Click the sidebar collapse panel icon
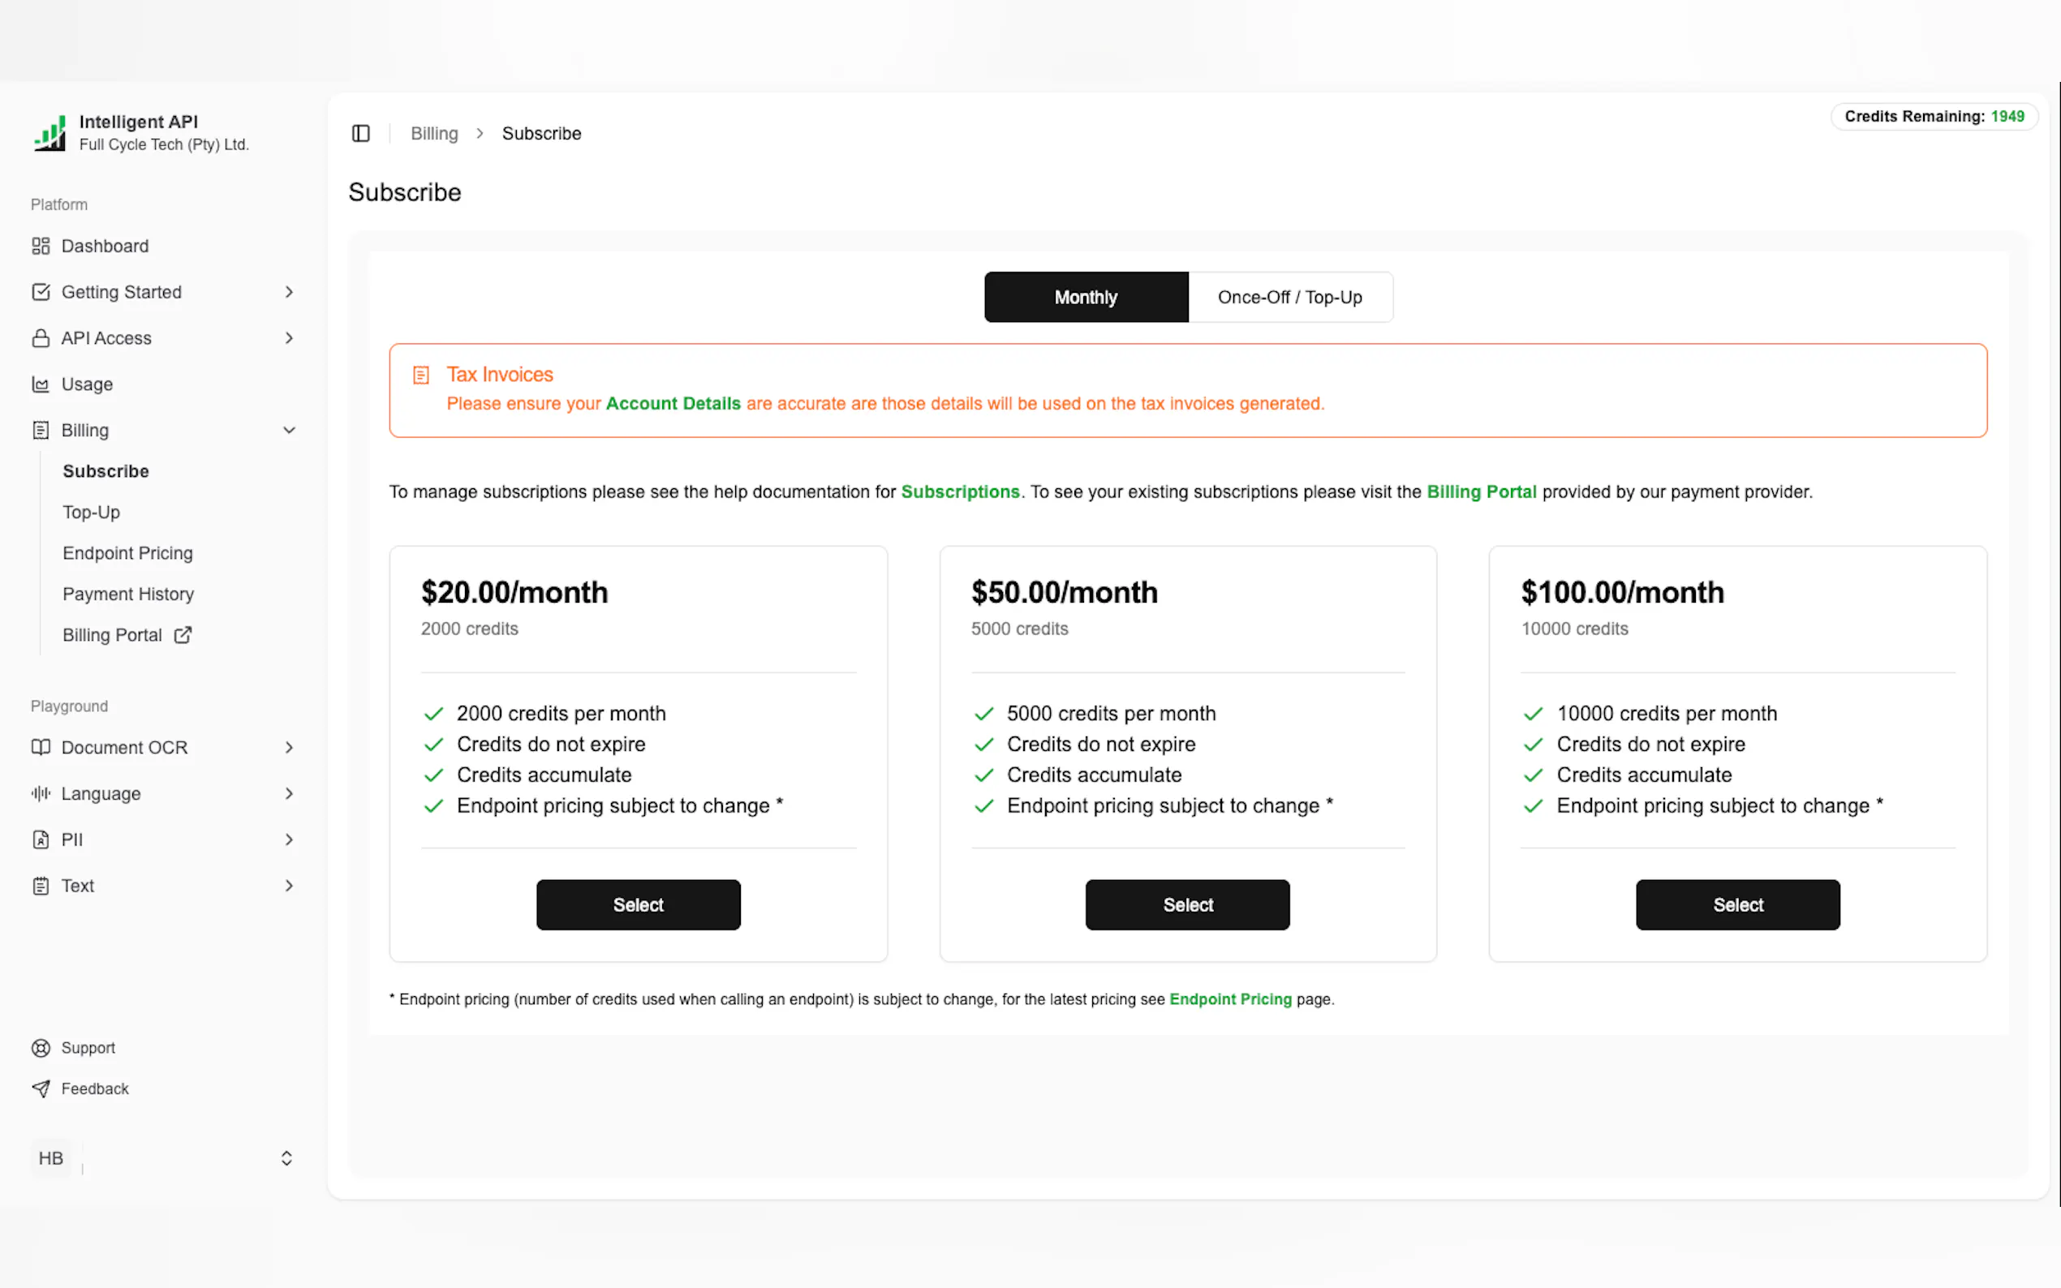Viewport: 2061px width, 1288px height. [x=360, y=134]
